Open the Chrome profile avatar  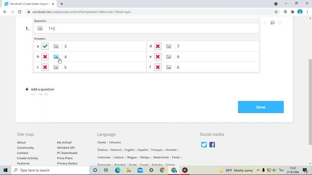coord(300,12)
